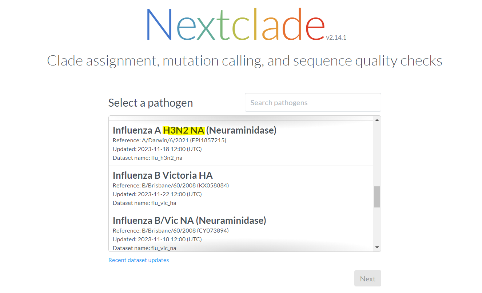Click updated 2023-11-22 12:00 (UTC) line
Image resolution: width=482 pixels, height=293 pixels.
[x=157, y=194]
